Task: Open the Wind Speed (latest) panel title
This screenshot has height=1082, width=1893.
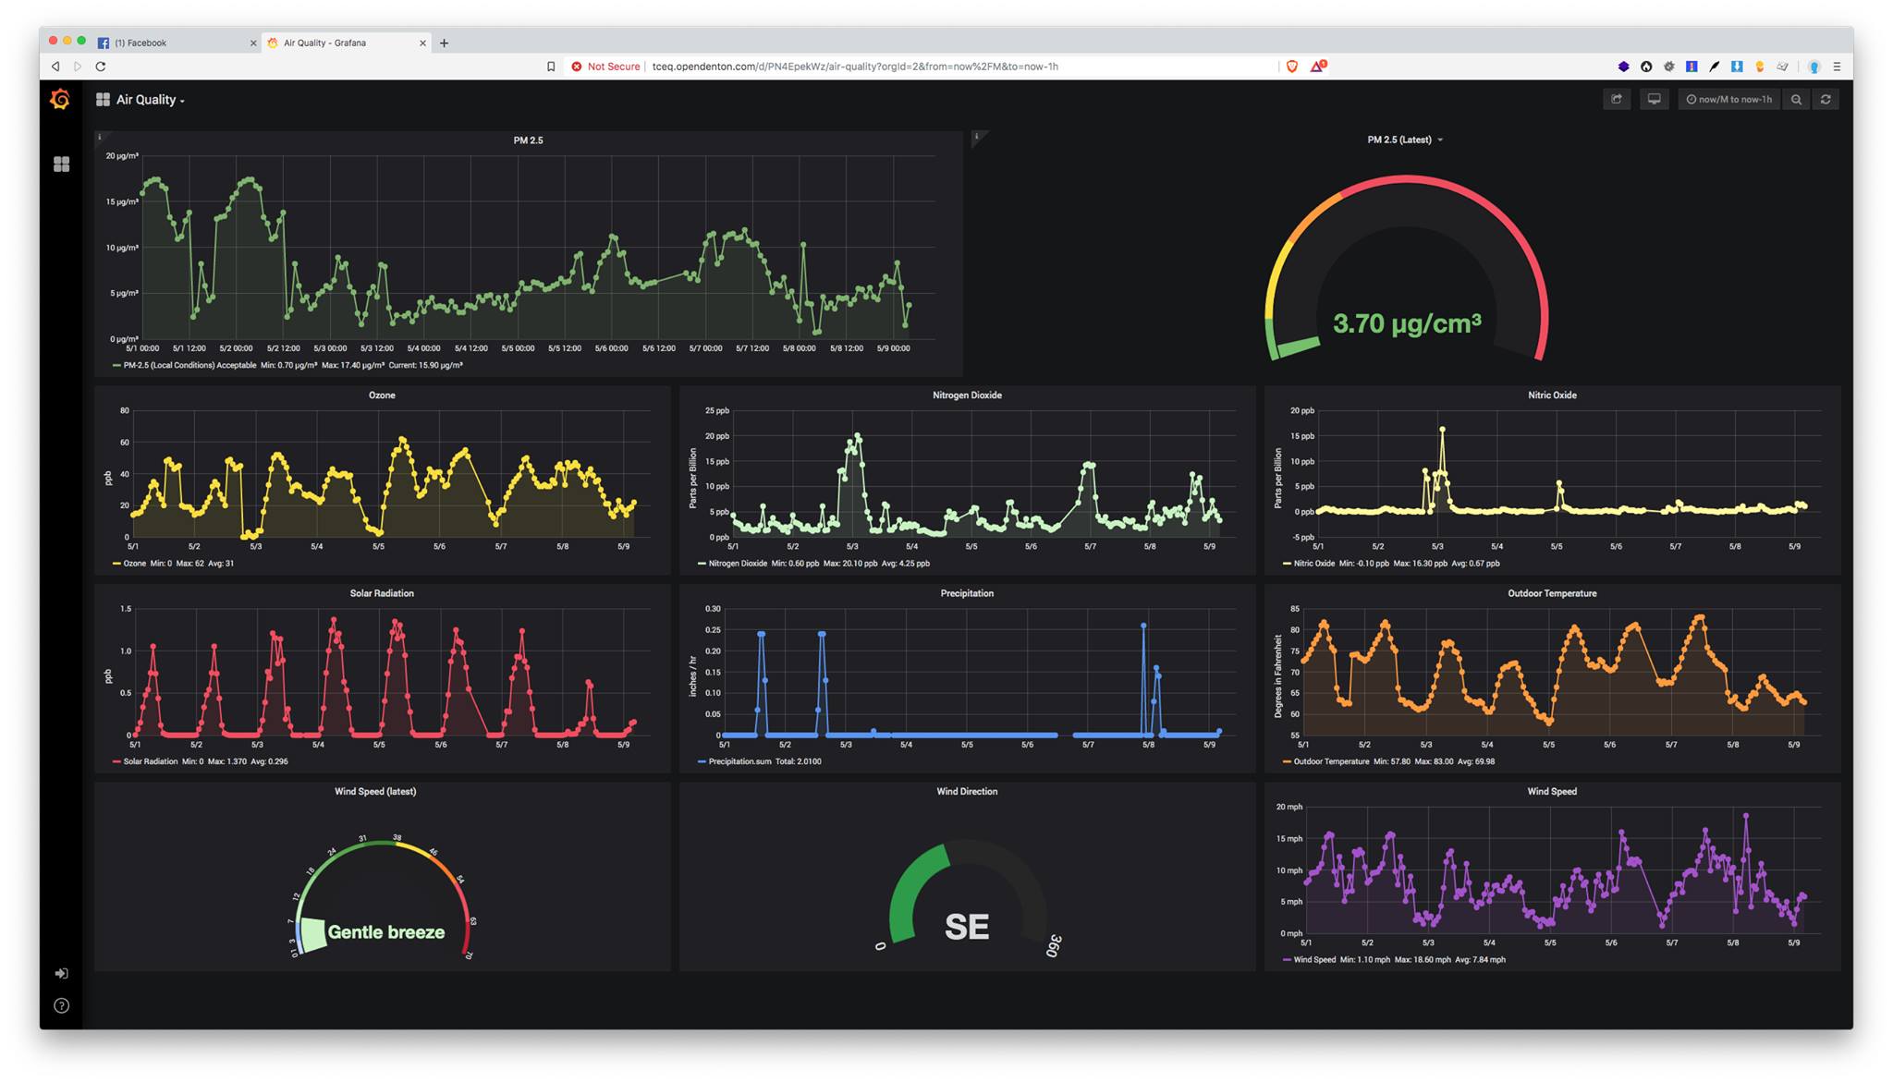Action: (375, 791)
